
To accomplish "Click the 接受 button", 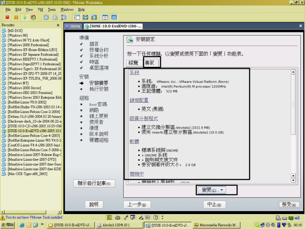I will click(x=289, y=205).
